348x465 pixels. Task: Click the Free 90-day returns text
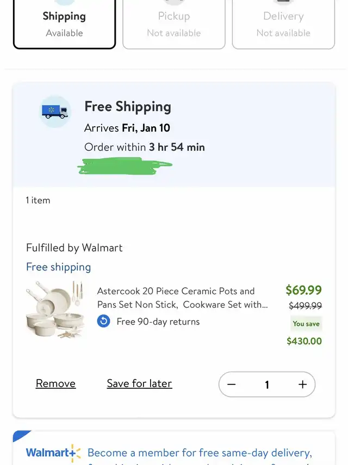[158, 321]
